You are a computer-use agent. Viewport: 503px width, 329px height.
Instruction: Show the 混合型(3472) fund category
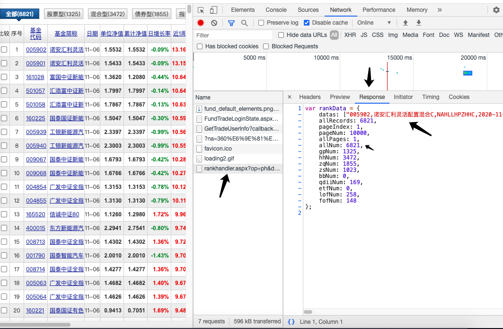click(107, 14)
